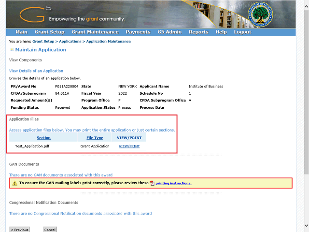
Task: Click the Application Files section heading
Action: point(24,119)
